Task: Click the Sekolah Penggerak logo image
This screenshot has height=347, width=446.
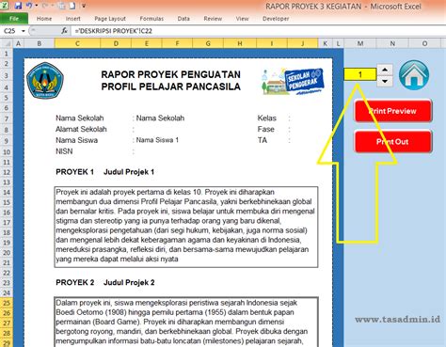Action: point(293,81)
